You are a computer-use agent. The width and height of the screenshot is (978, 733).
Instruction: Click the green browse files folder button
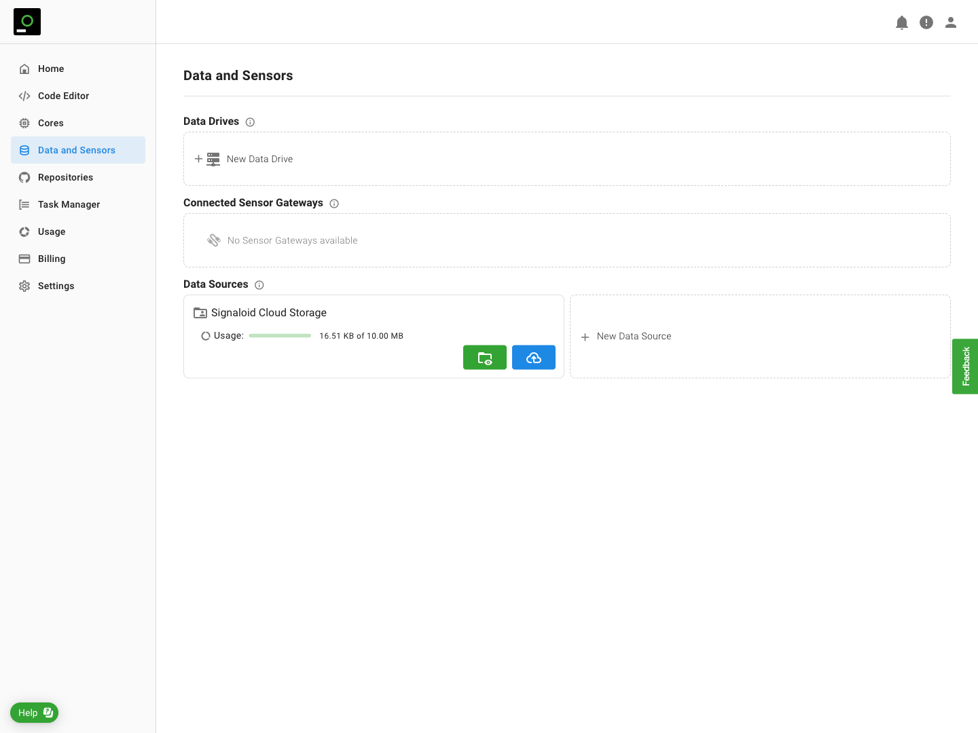pos(485,358)
